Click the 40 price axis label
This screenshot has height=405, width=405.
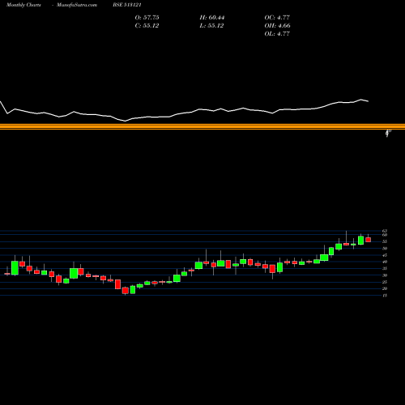(x=385, y=262)
